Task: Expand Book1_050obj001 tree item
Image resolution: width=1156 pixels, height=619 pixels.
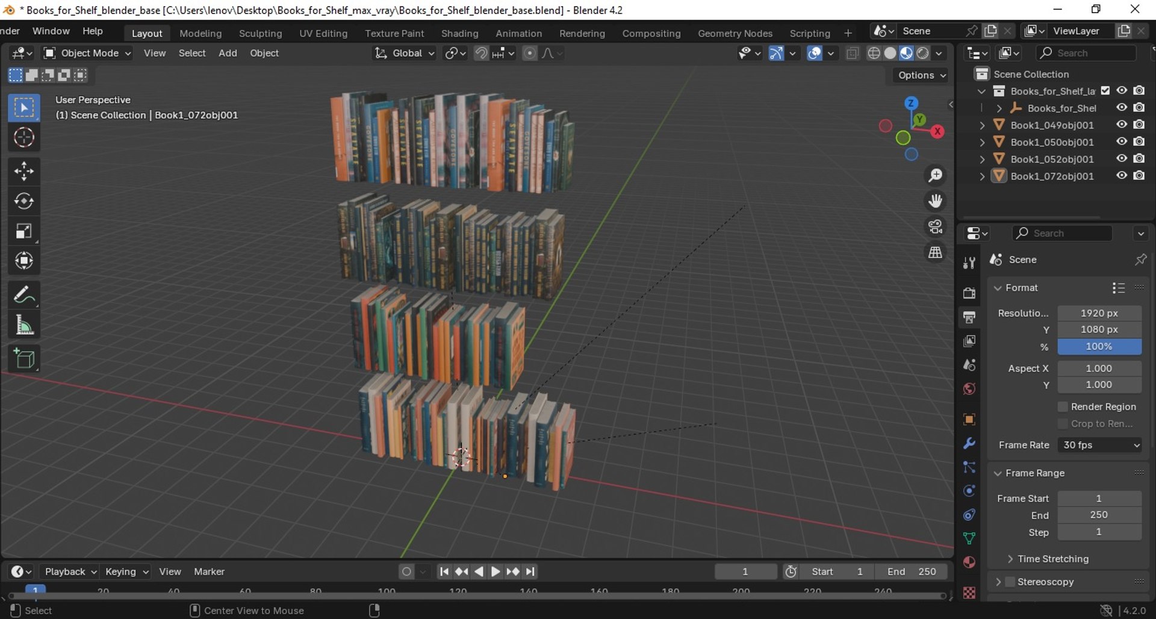Action: (983, 142)
